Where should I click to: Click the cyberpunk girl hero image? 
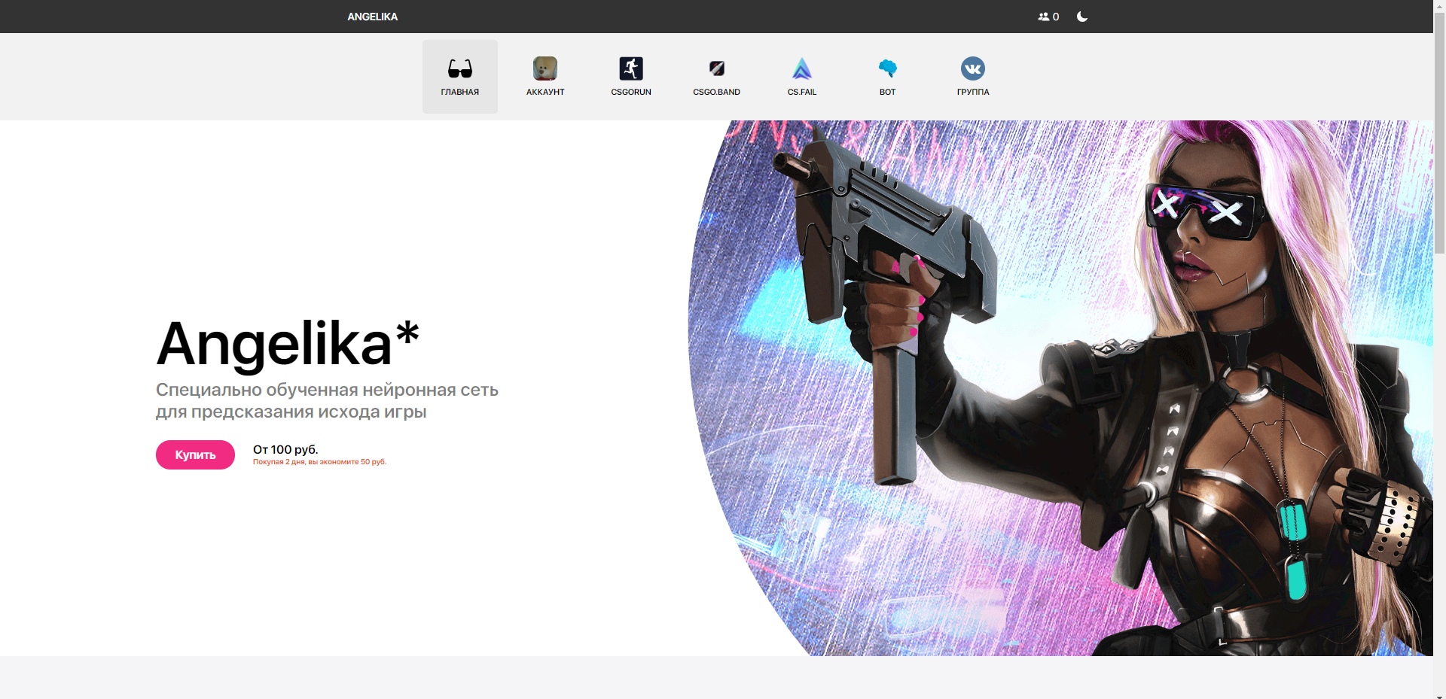(1060, 388)
